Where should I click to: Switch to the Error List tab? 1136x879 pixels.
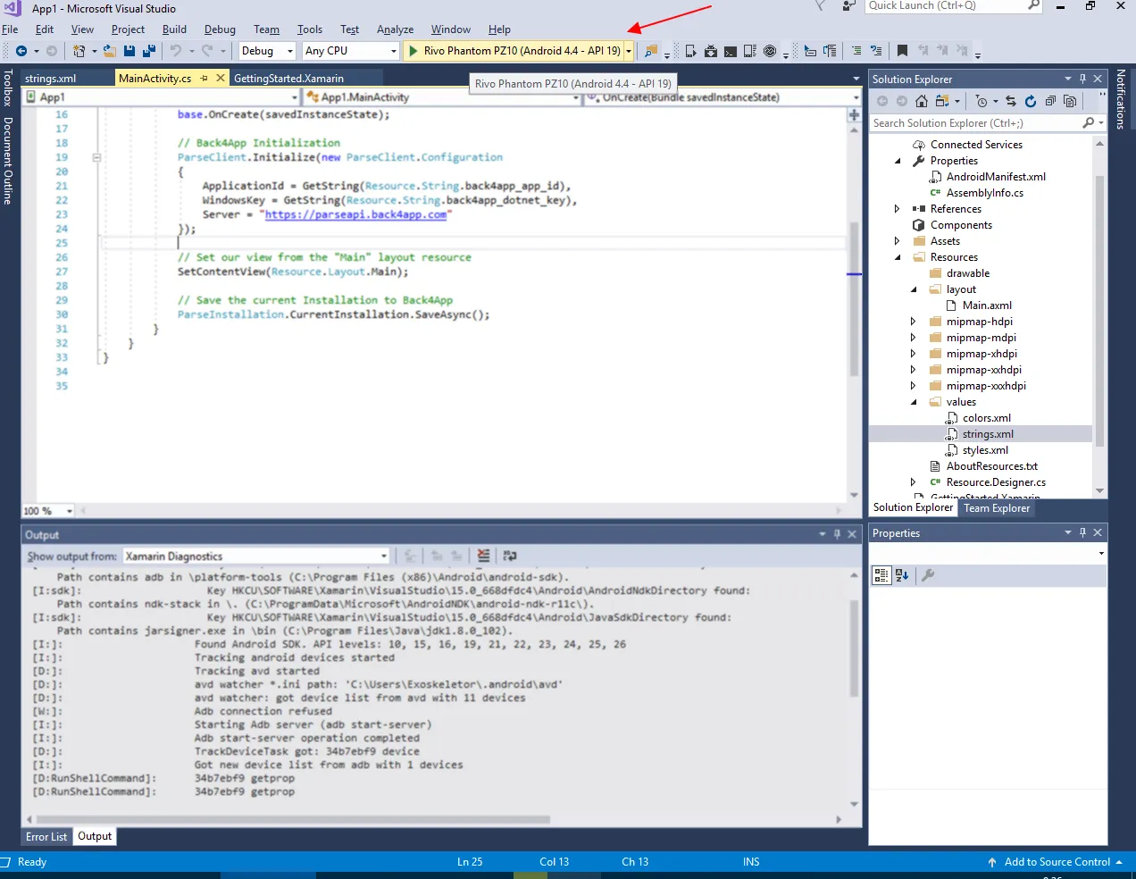pos(46,837)
